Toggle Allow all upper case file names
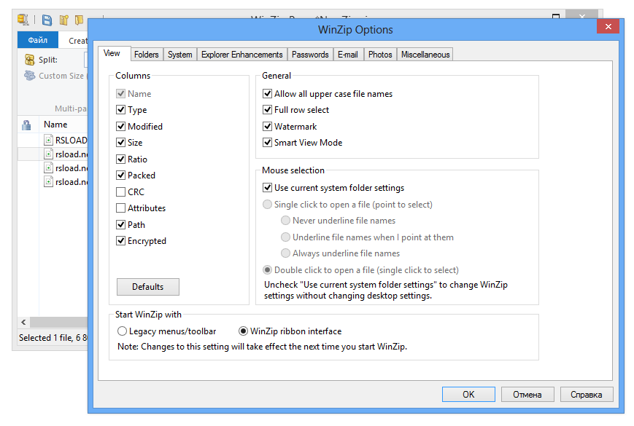This screenshot has height=426, width=634. tap(267, 94)
